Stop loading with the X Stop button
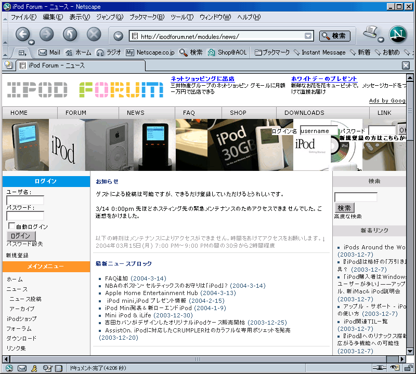Viewport: 416px width, 374px height. [x=94, y=34]
